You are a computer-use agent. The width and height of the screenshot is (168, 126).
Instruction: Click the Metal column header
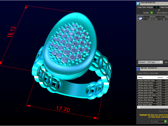pos(147,77)
